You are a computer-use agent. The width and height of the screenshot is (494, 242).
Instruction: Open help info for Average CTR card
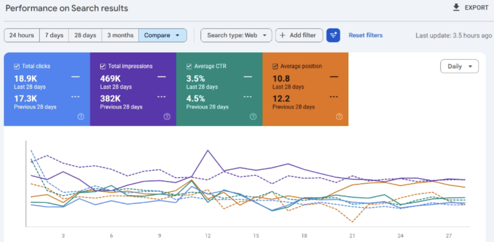[x=254, y=117]
